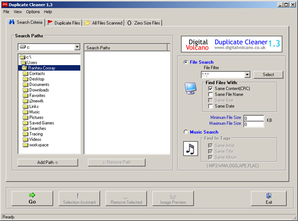Select the Music Search radio button
Screen dimensions: 298x221
[186, 132]
